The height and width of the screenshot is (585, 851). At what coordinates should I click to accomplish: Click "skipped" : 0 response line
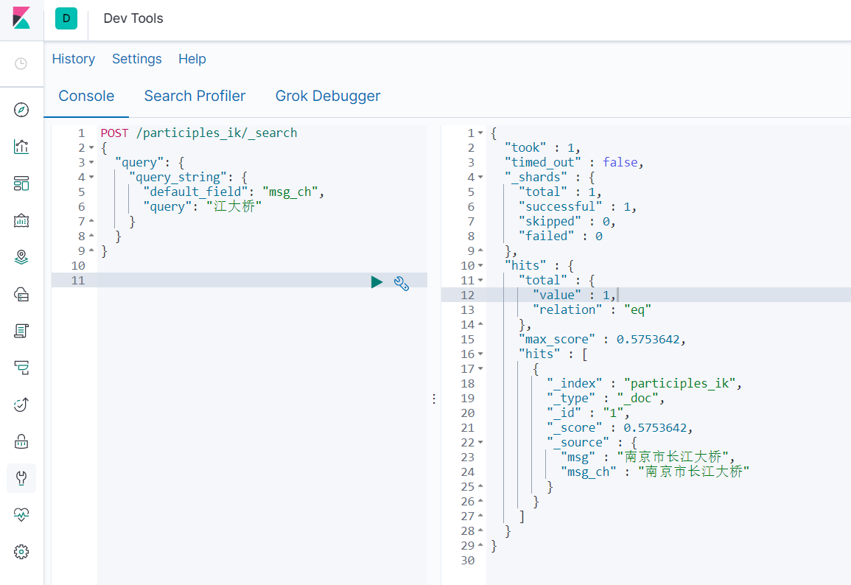[x=567, y=222]
